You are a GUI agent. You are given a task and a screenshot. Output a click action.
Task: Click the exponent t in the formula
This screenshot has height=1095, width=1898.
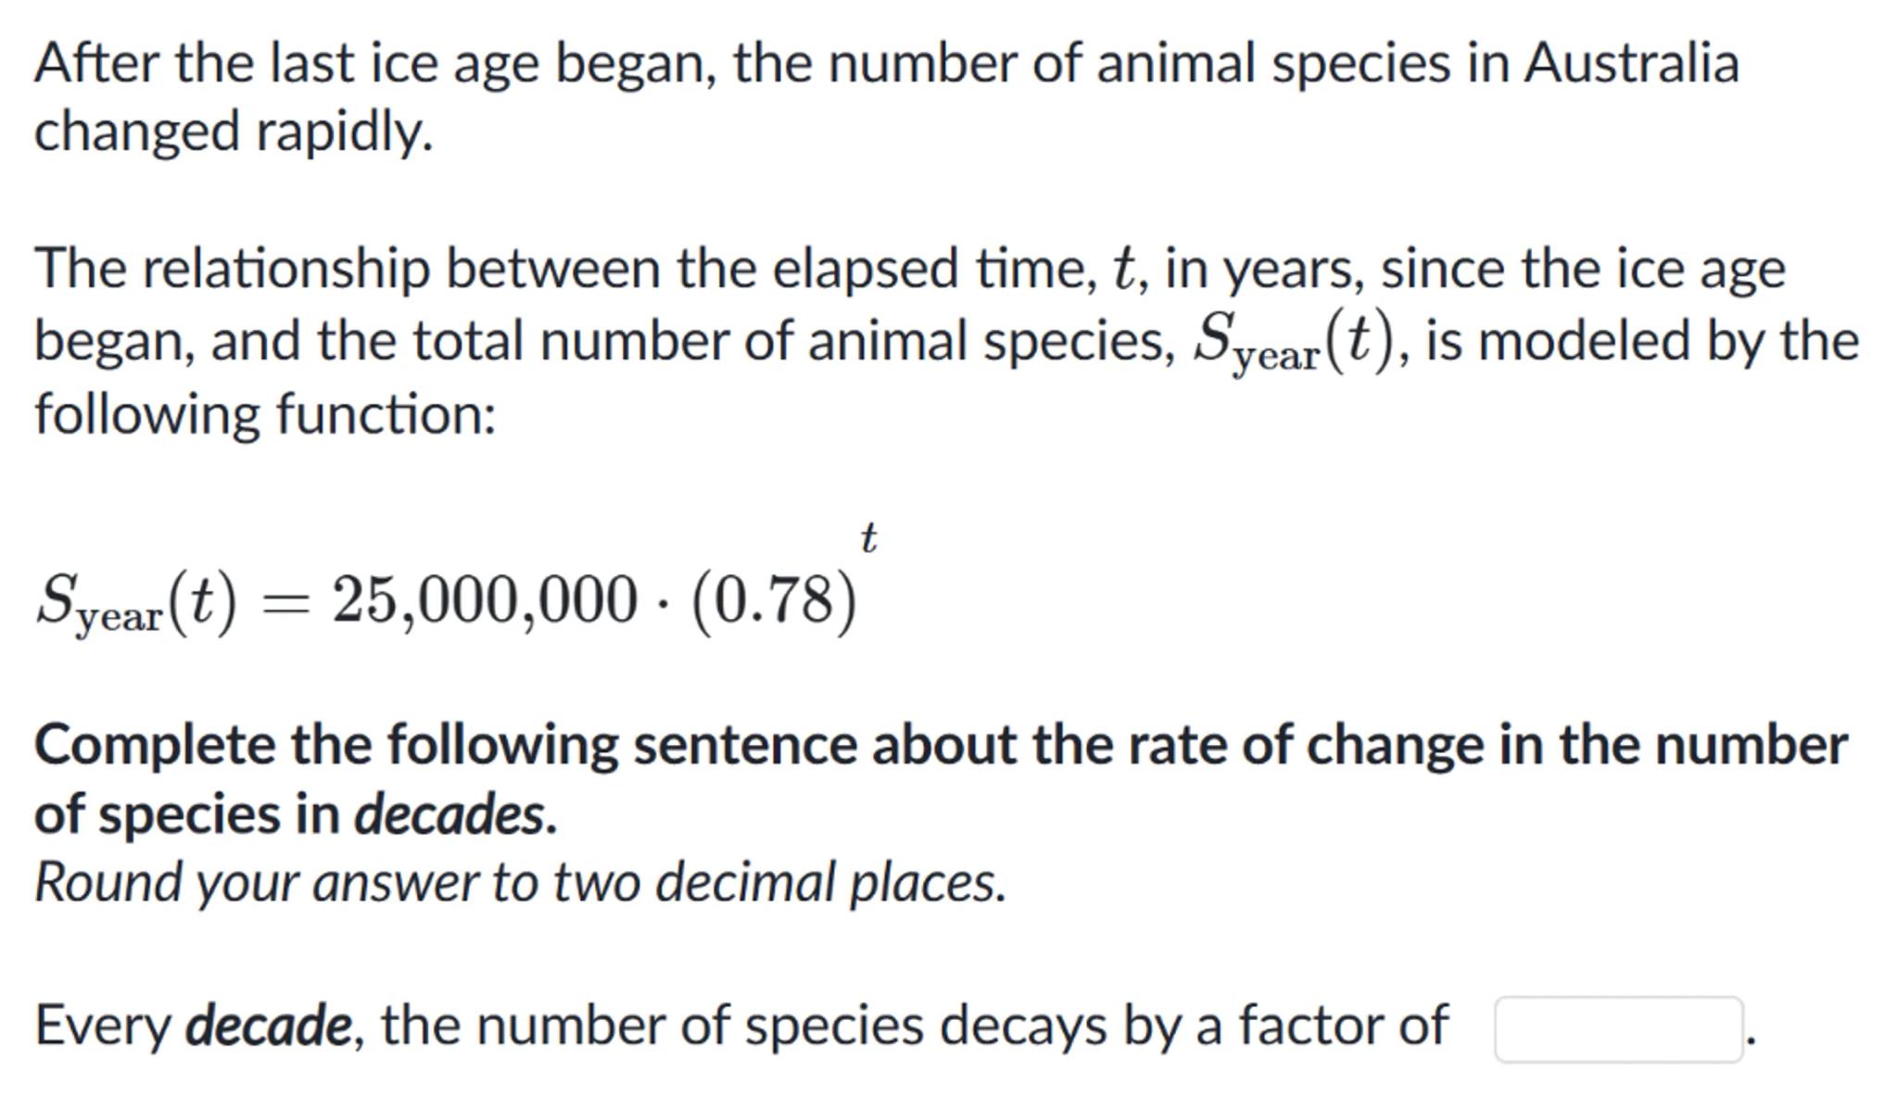(x=868, y=537)
